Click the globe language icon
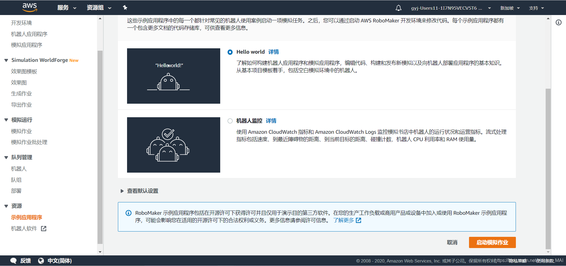 pyautogui.click(x=41, y=261)
